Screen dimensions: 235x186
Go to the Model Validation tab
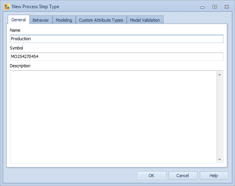(145, 20)
